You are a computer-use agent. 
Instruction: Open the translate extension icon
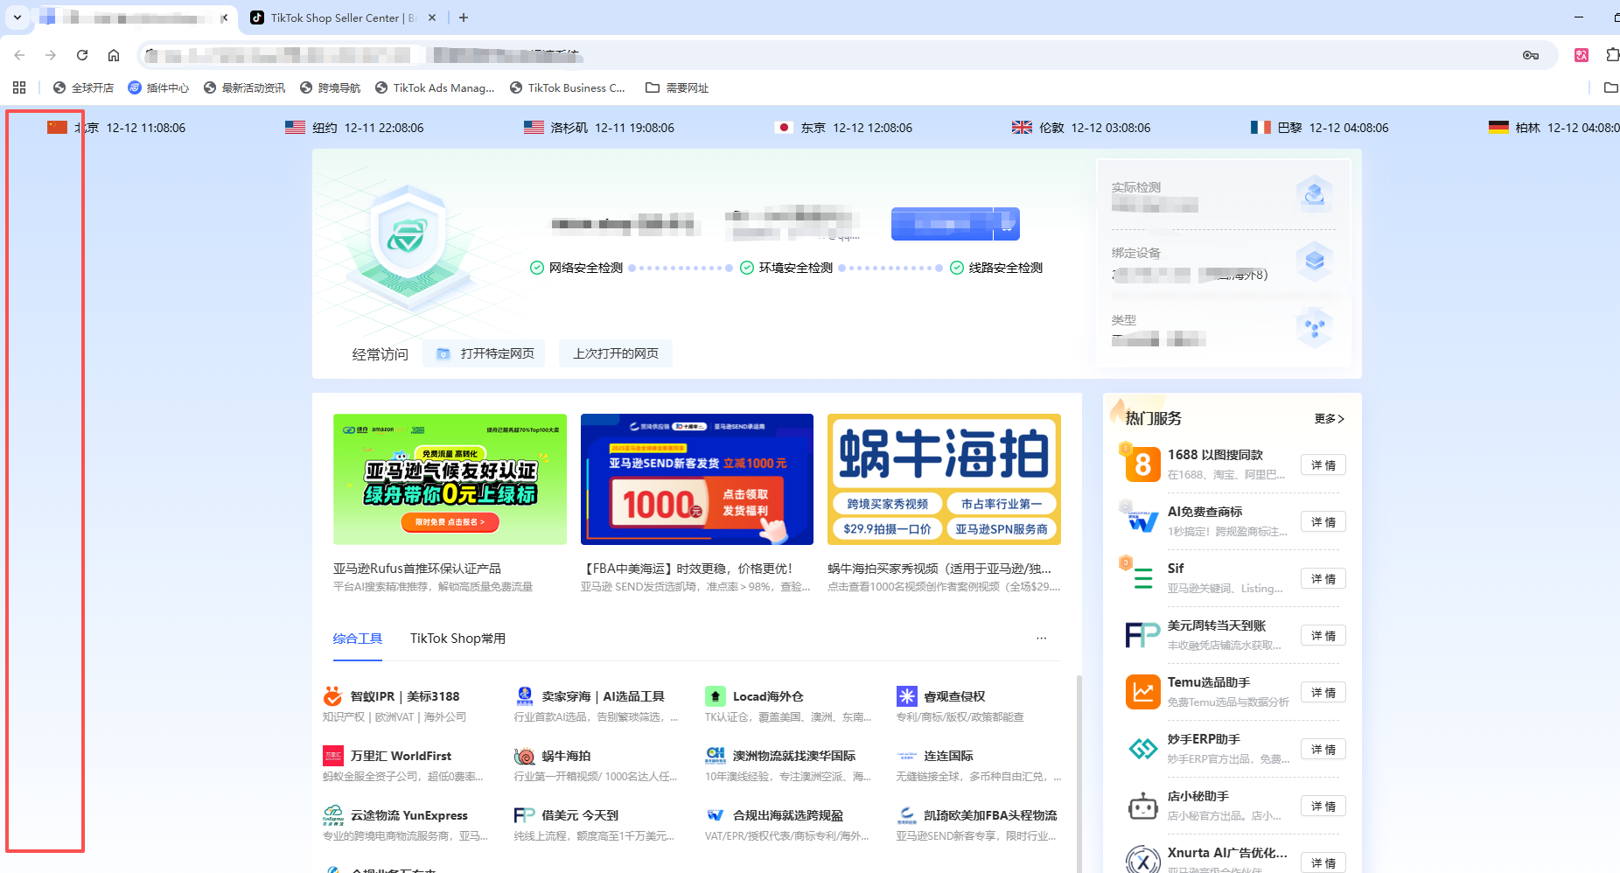tap(1582, 55)
